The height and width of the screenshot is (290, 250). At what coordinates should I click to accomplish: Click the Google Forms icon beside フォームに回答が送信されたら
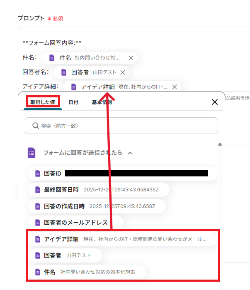tap(32, 153)
